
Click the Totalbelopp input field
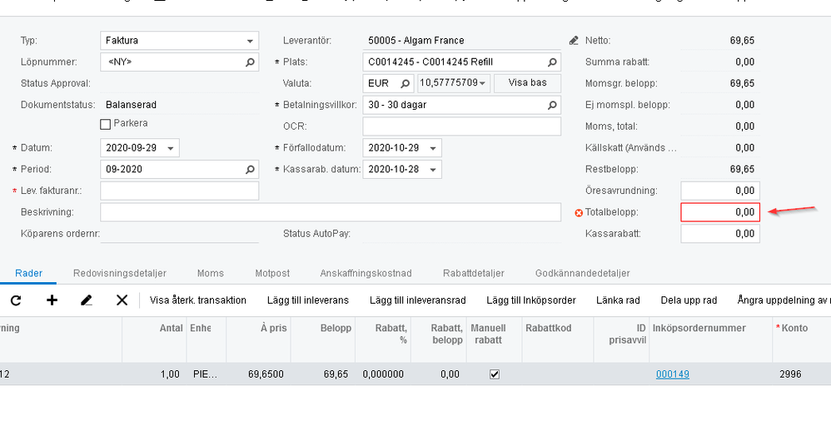(x=719, y=212)
